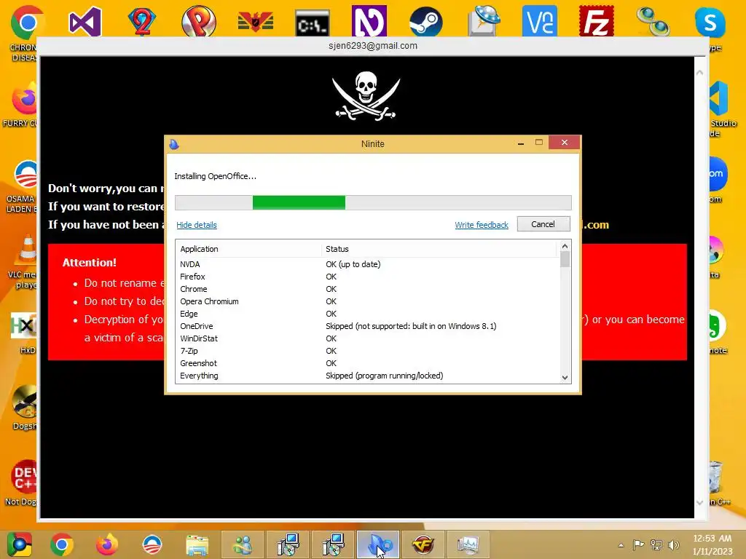Select the Edge row in the list
The height and width of the screenshot is (559, 746).
tap(368, 314)
